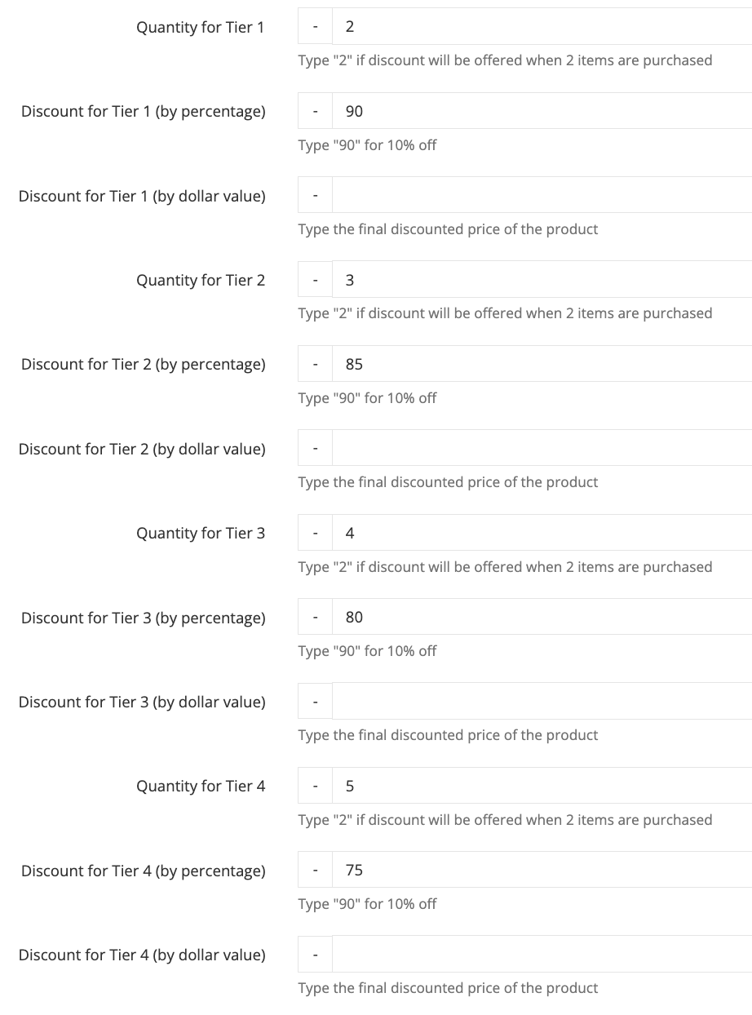Click dash prefix of Tier 4 percentage discount
The height and width of the screenshot is (1015, 752).
(x=315, y=870)
